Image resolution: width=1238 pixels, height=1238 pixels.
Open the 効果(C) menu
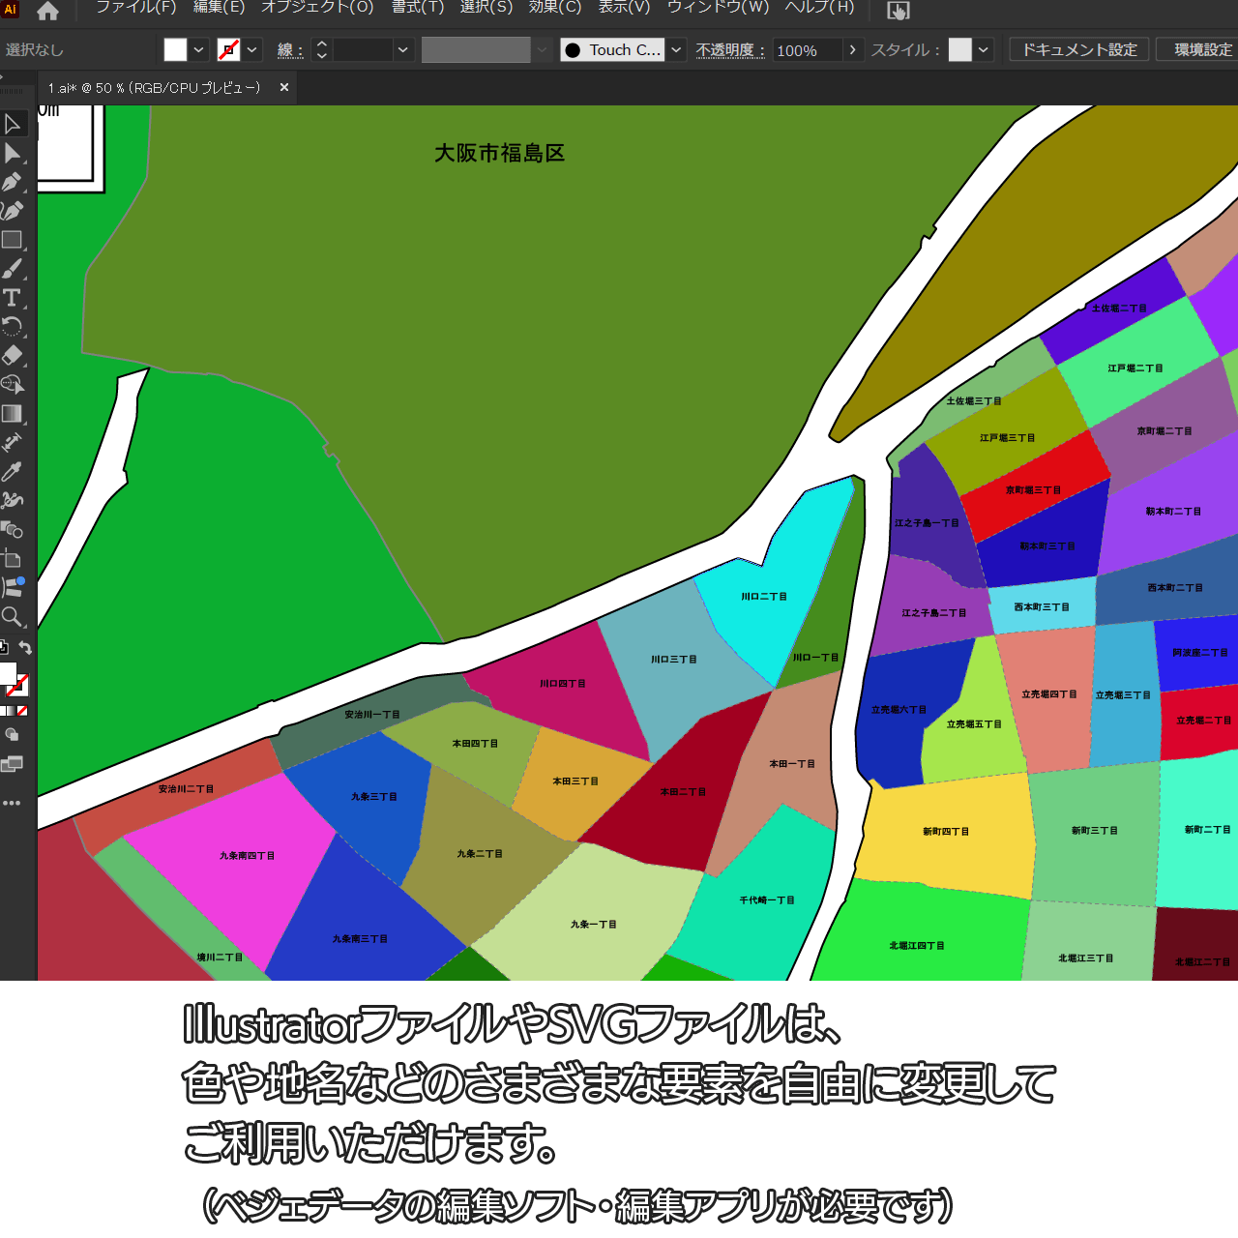point(555,8)
